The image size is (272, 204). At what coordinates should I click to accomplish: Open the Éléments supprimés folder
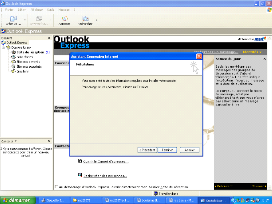tap(28, 67)
